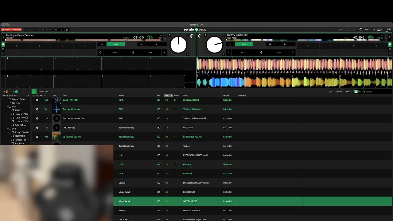Select the Gold Edition playlist
393x221 pixels.
pos(20,125)
